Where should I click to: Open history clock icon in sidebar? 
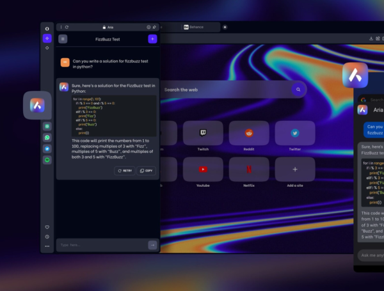pyautogui.click(x=47, y=237)
